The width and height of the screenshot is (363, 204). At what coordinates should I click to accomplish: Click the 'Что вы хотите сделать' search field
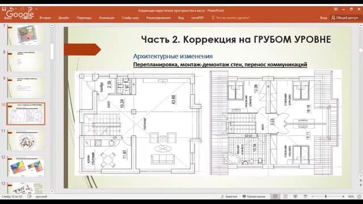[x=231, y=18]
